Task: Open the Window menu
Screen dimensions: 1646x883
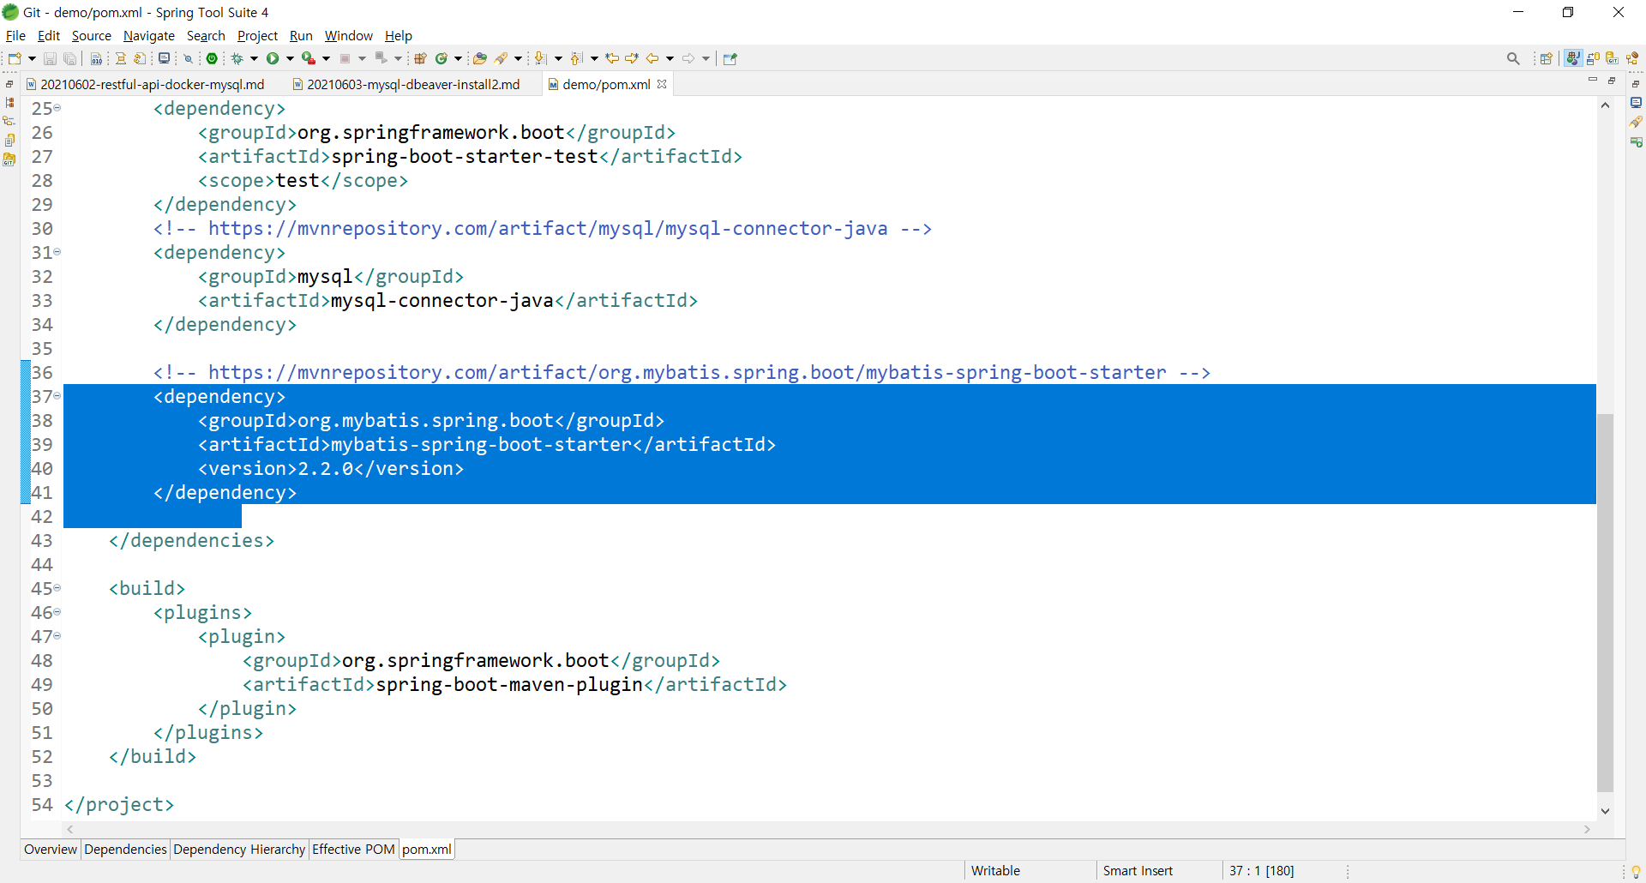Action: pos(349,35)
